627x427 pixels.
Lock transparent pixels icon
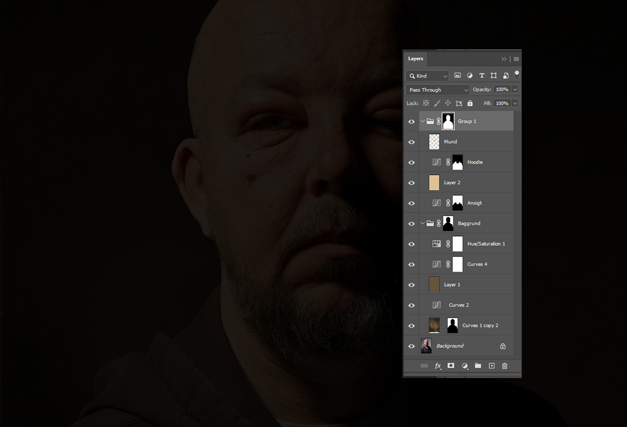click(426, 103)
